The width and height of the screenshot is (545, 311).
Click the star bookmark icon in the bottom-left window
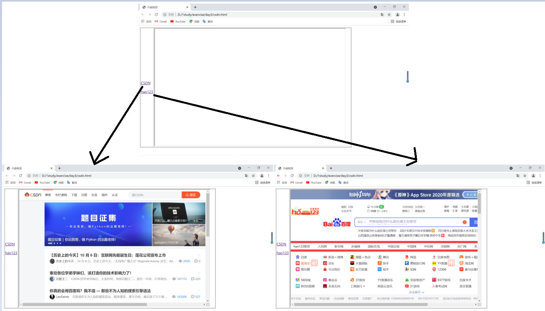coord(253,175)
